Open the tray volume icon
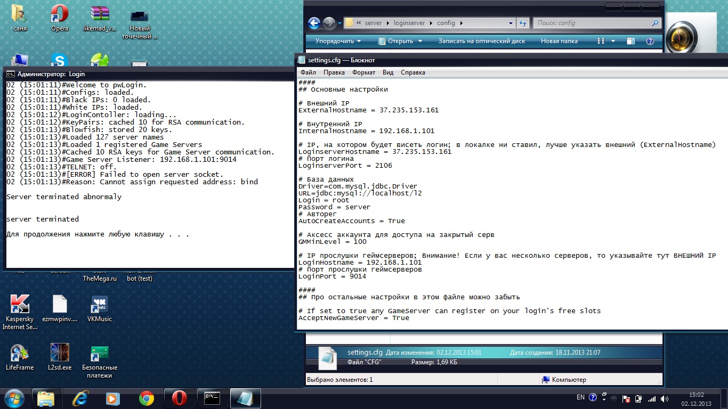 pyautogui.click(x=665, y=398)
